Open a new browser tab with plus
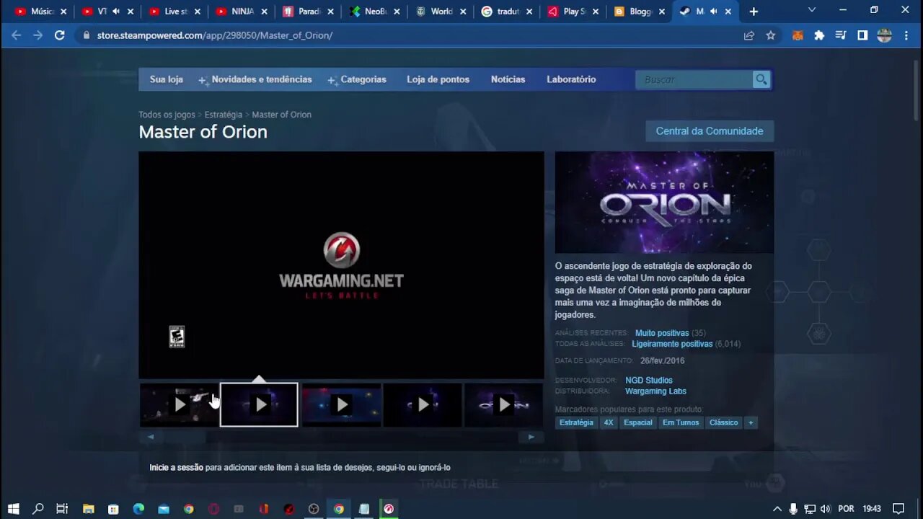Image resolution: width=923 pixels, height=519 pixels. click(x=754, y=12)
